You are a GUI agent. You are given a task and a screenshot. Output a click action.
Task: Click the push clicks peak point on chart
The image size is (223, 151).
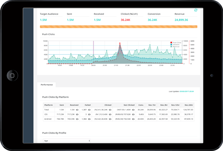(120, 43)
